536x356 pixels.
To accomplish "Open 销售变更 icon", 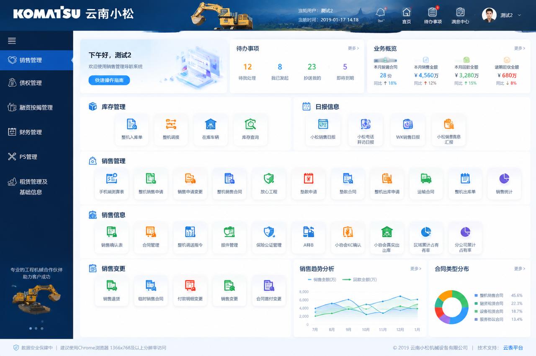I will (x=229, y=286).
